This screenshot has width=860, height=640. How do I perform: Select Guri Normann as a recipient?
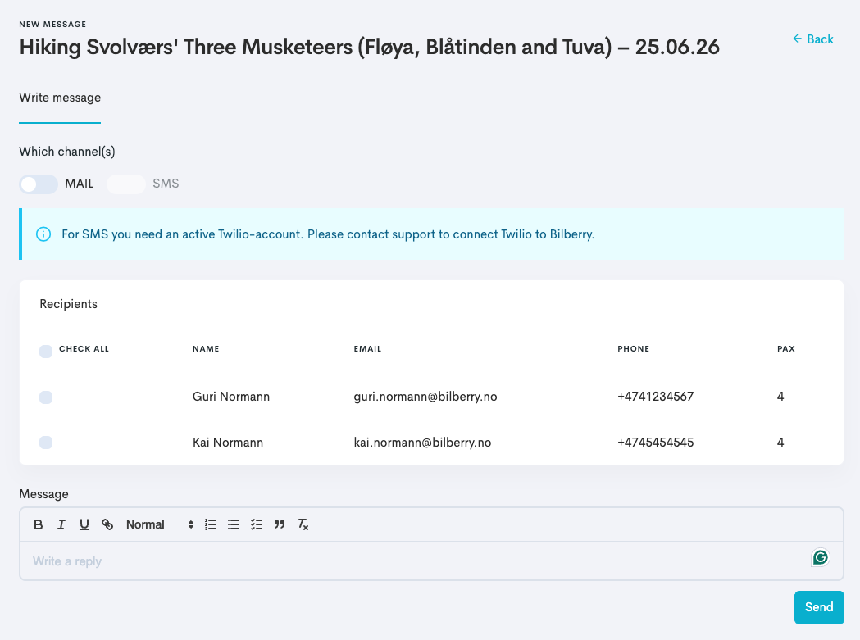coord(46,397)
